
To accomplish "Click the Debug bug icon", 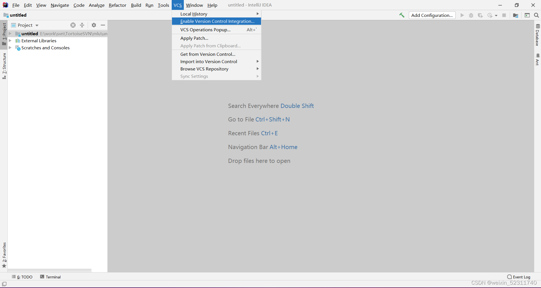I will [x=471, y=15].
